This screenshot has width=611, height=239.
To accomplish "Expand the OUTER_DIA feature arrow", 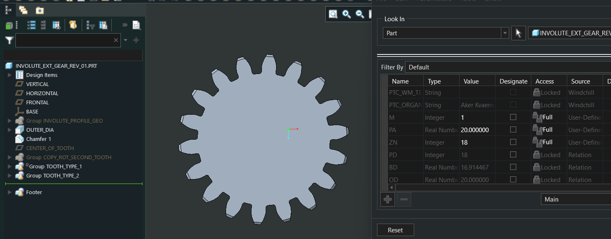I will click(10, 130).
